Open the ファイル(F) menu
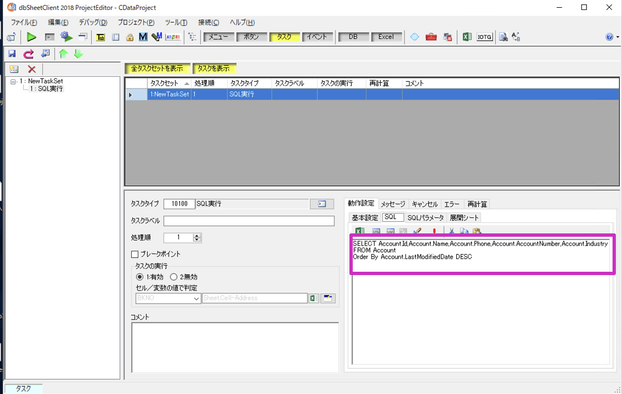Image resolution: width=622 pixels, height=394 pixels. (x=24, y=22)
